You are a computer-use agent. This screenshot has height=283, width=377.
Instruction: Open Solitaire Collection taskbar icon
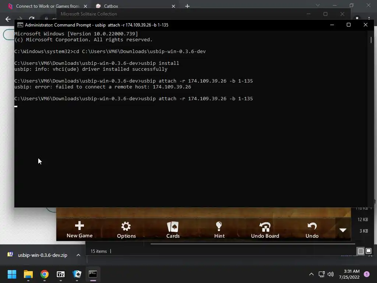[77, 274]
